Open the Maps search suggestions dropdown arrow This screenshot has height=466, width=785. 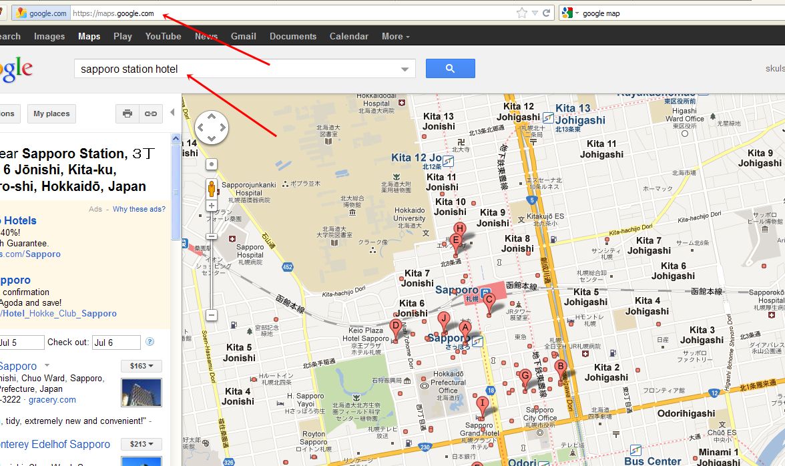[405, 69]
